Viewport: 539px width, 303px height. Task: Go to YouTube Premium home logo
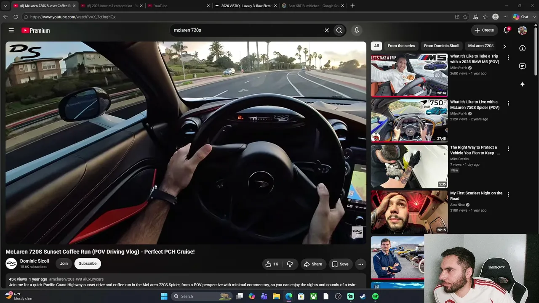point(35,30)
